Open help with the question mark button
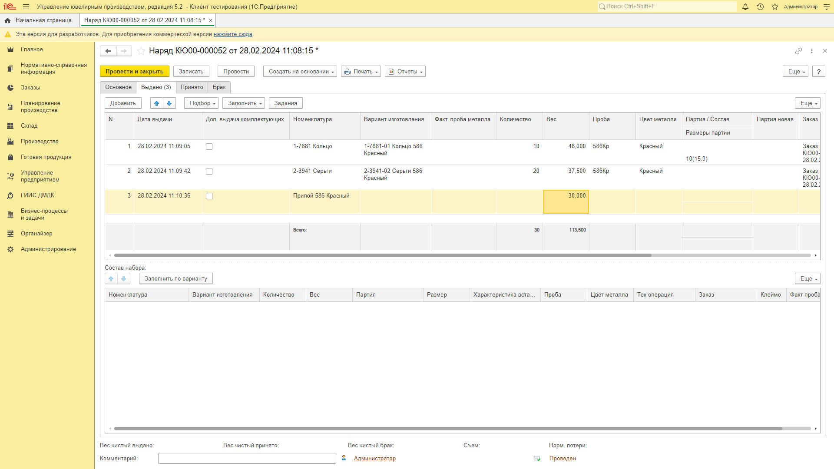Viewport: 834px width, 469px height. 819,72
